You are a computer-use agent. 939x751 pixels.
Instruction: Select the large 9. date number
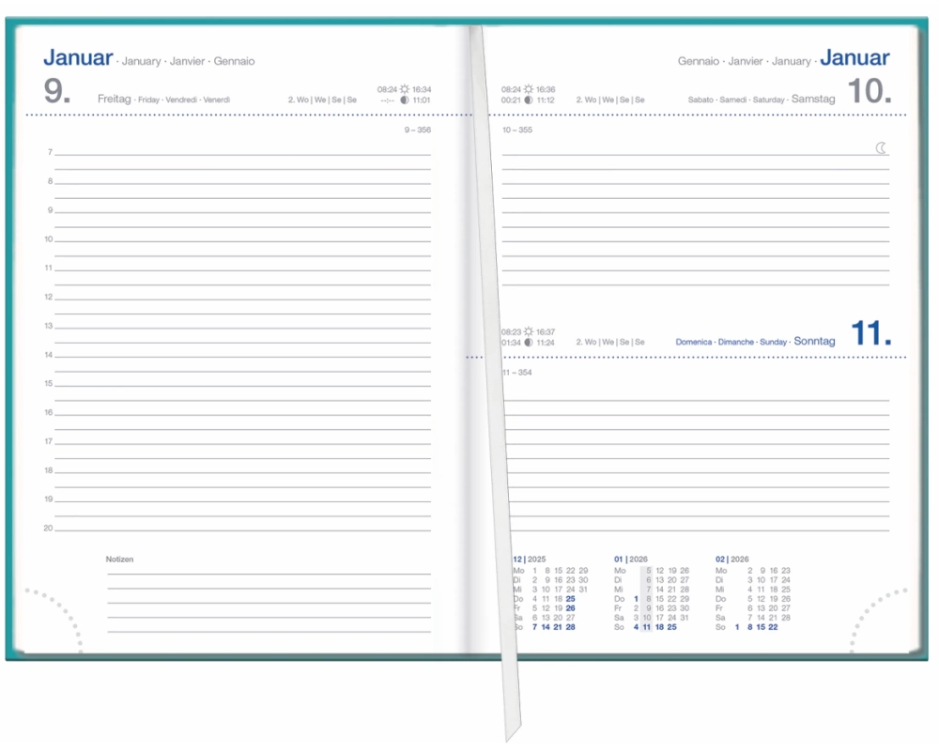(x=58, y=92)
